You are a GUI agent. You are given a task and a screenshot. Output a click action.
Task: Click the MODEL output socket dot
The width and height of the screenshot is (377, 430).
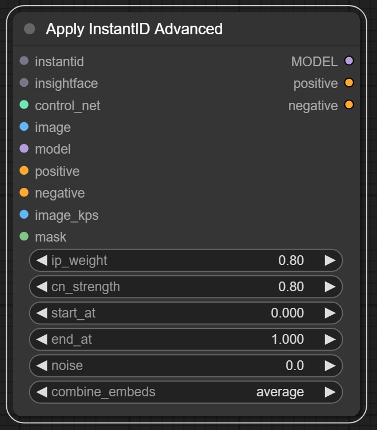pyautogui.click(x=349, y=61)
